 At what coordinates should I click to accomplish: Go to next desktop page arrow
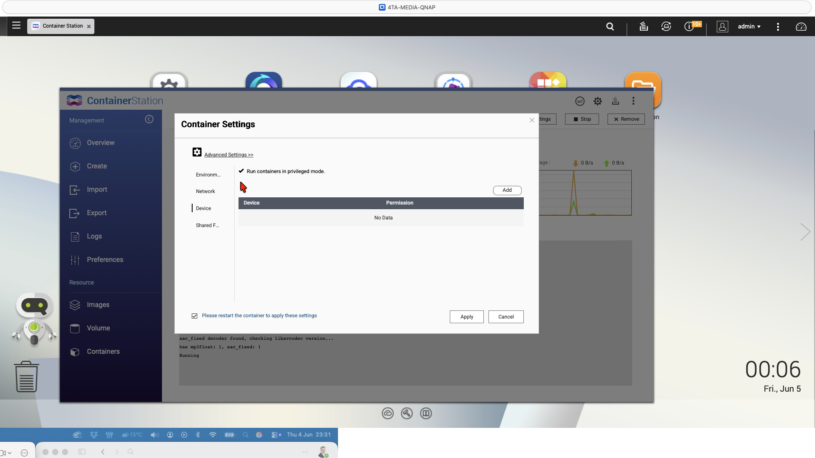coord(805,232)
